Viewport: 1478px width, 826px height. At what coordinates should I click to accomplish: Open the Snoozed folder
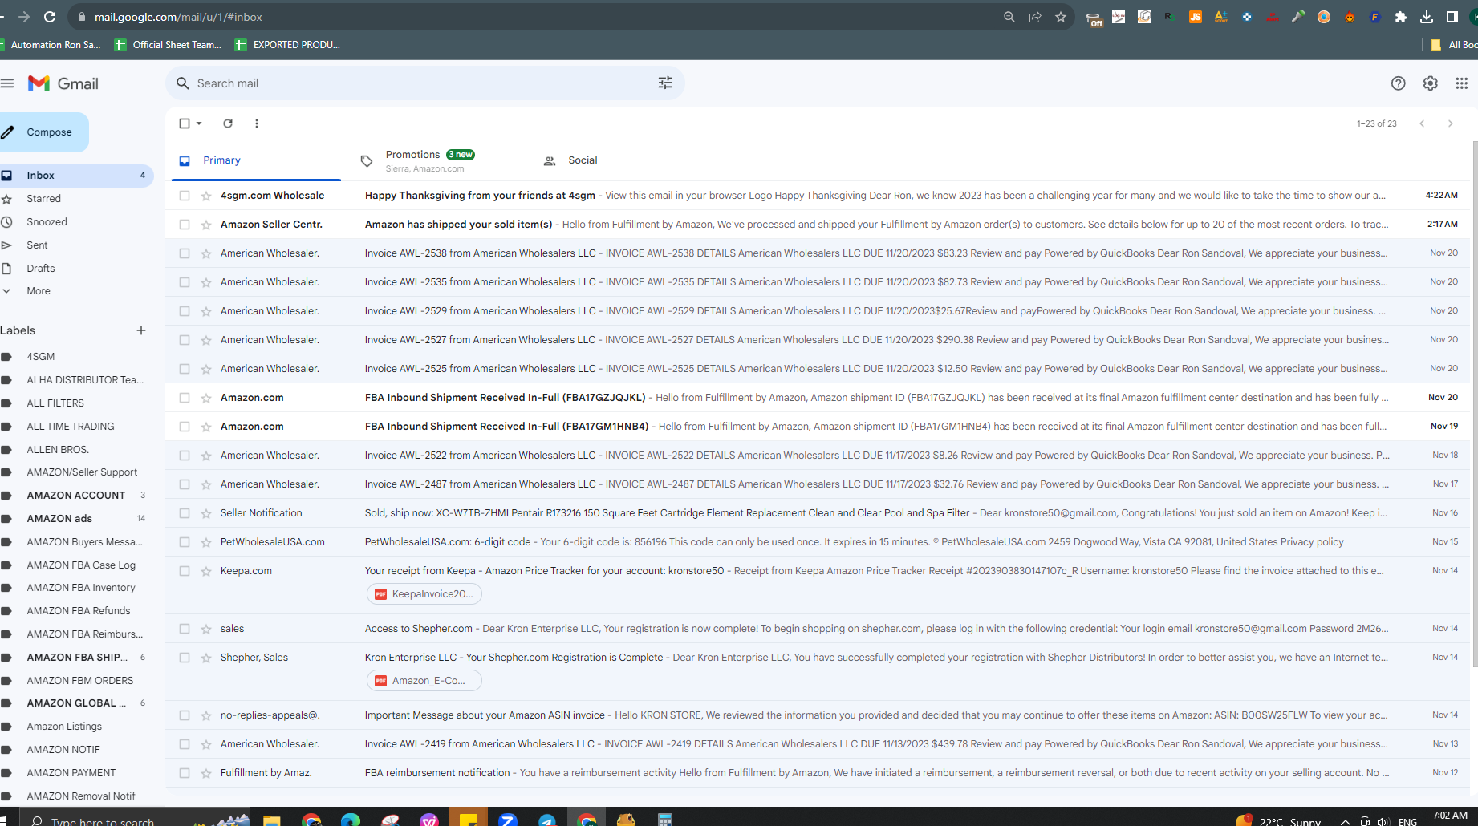[x=47, y=222]
